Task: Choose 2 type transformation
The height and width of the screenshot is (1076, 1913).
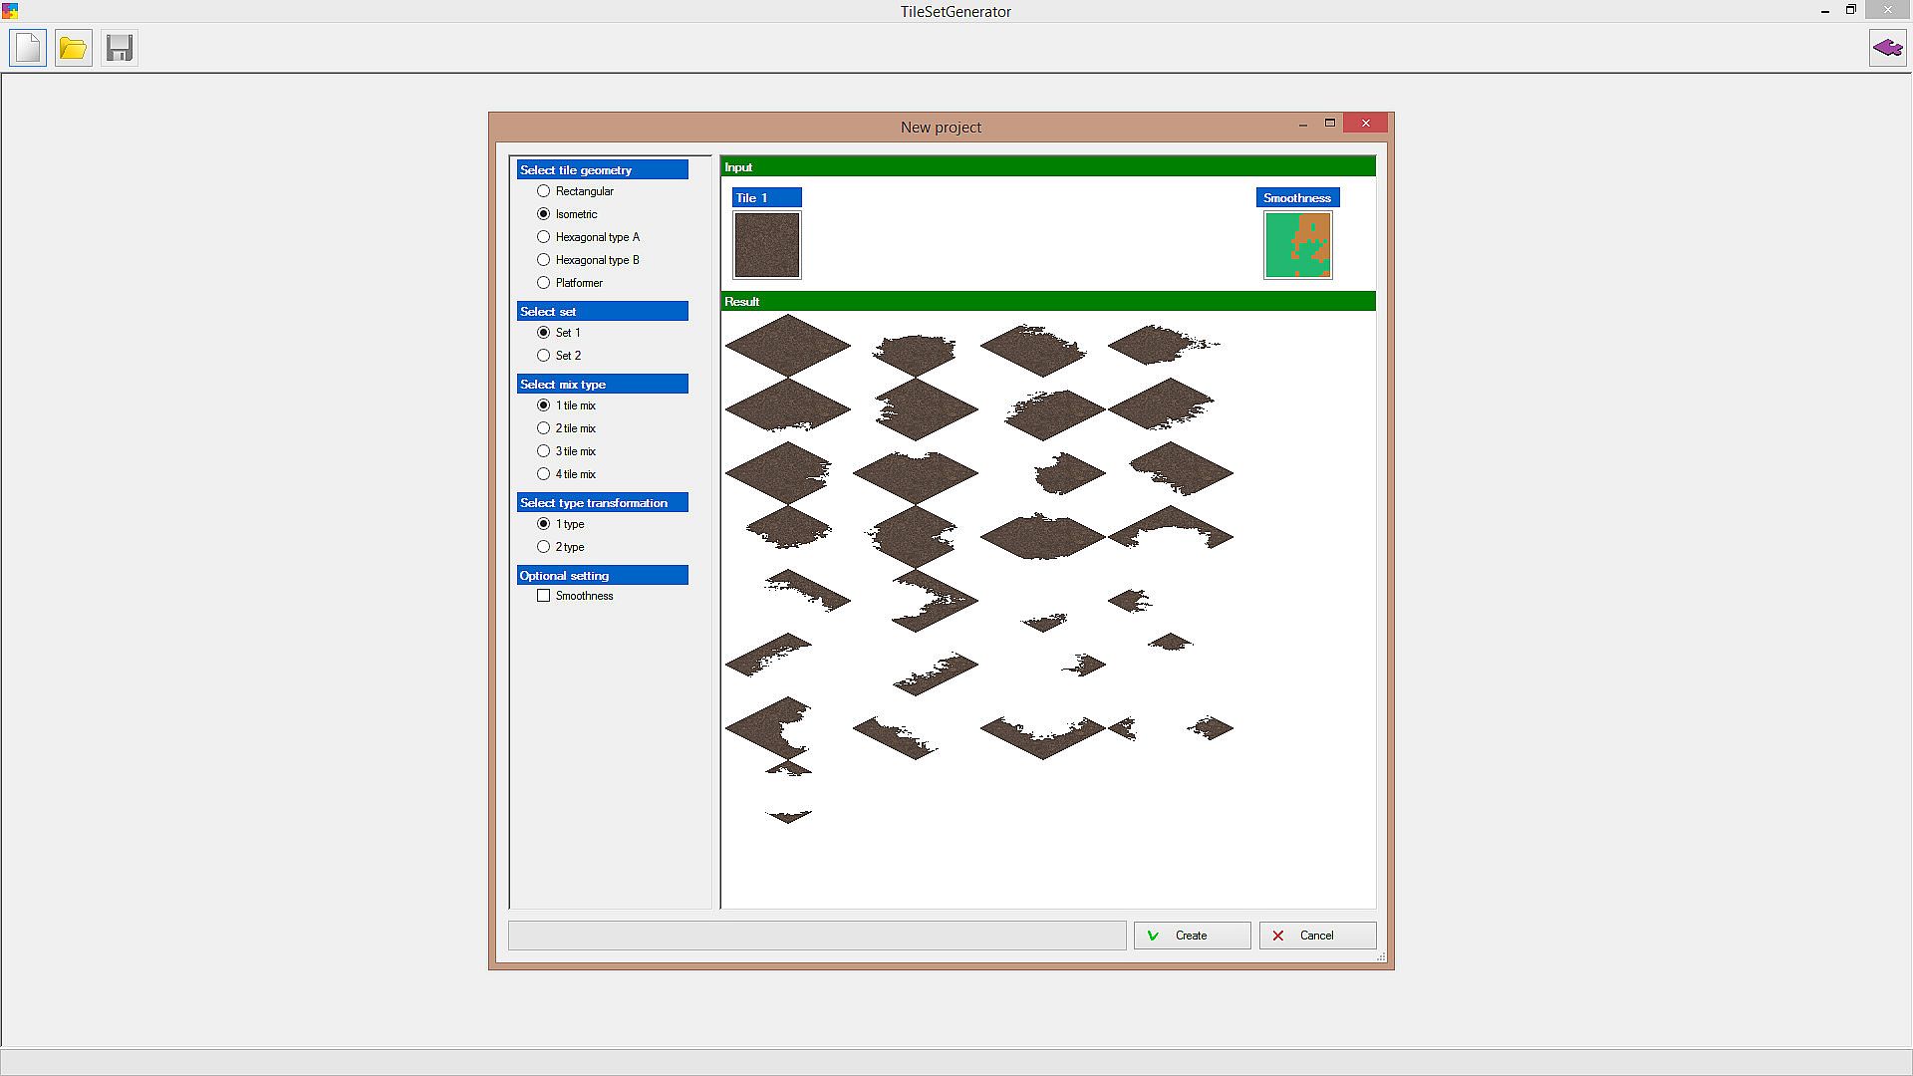Action: tap(544, 547)
